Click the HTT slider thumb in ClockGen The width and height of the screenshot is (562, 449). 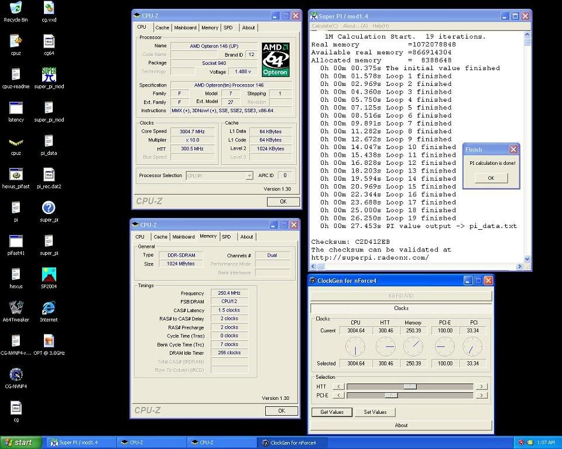point(410,386)
